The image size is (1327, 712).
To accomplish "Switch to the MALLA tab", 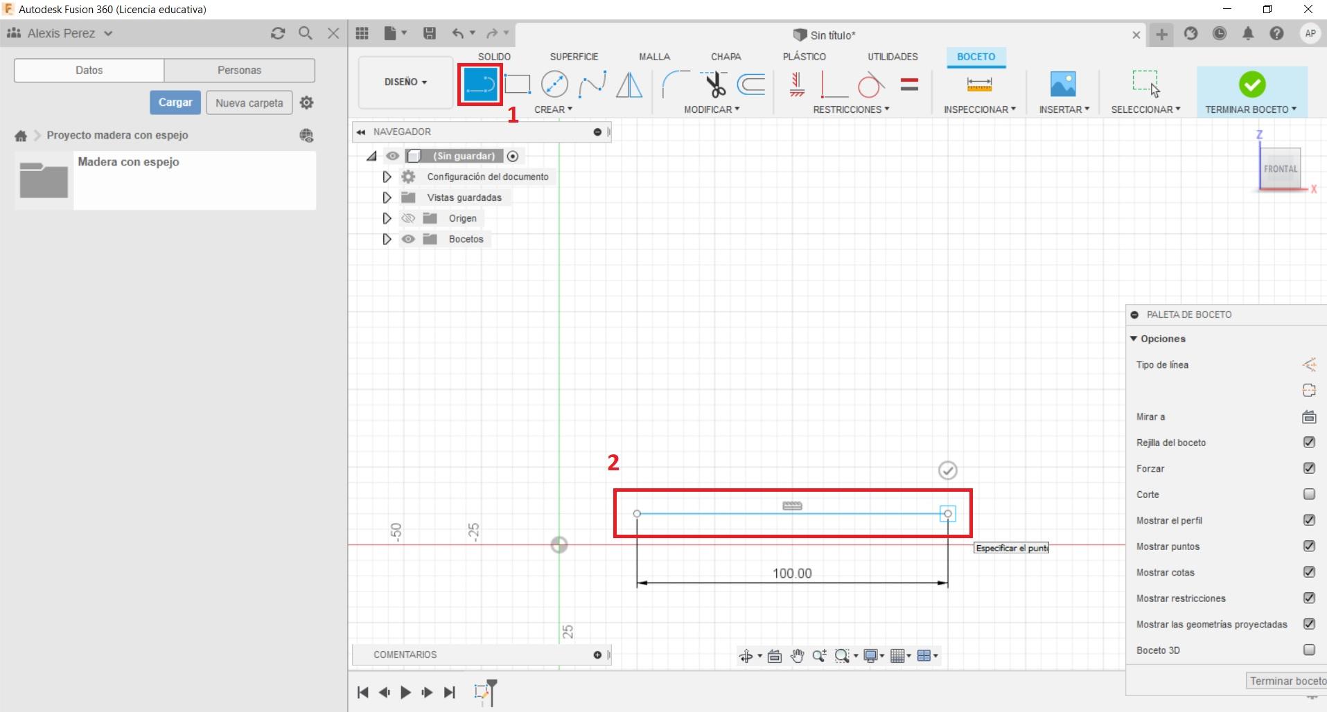I will [654, 57].
